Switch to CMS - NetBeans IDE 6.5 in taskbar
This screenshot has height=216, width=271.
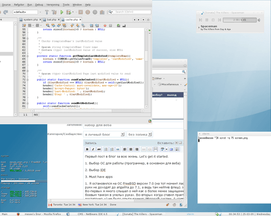pyautogui.click(x=92, y=214)
